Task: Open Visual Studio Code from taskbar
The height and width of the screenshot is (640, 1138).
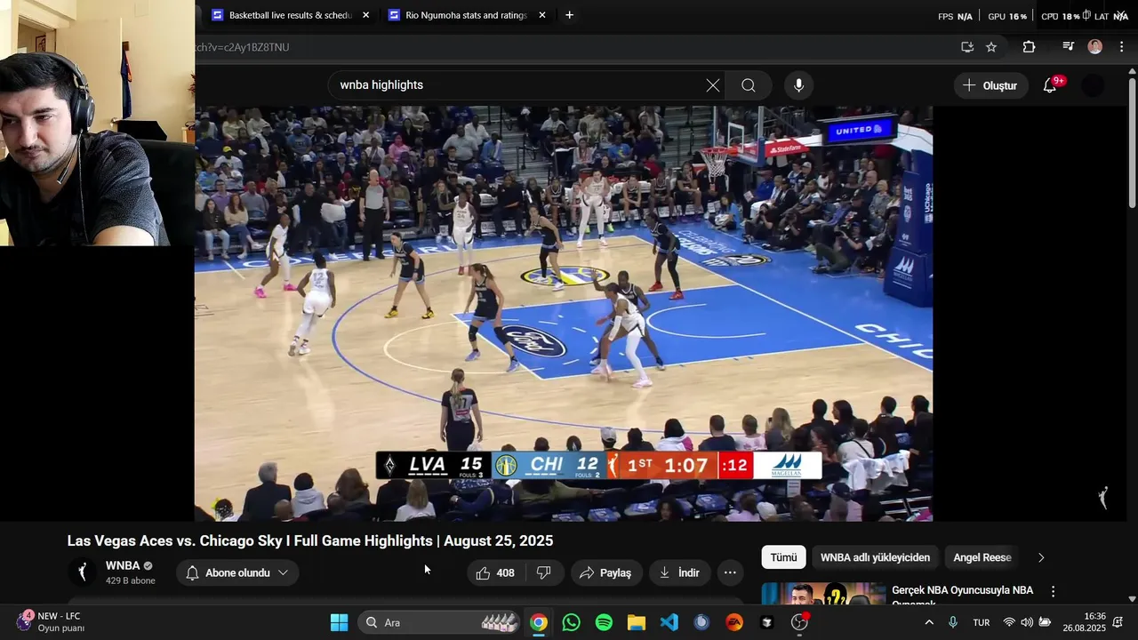Action: 669,622
